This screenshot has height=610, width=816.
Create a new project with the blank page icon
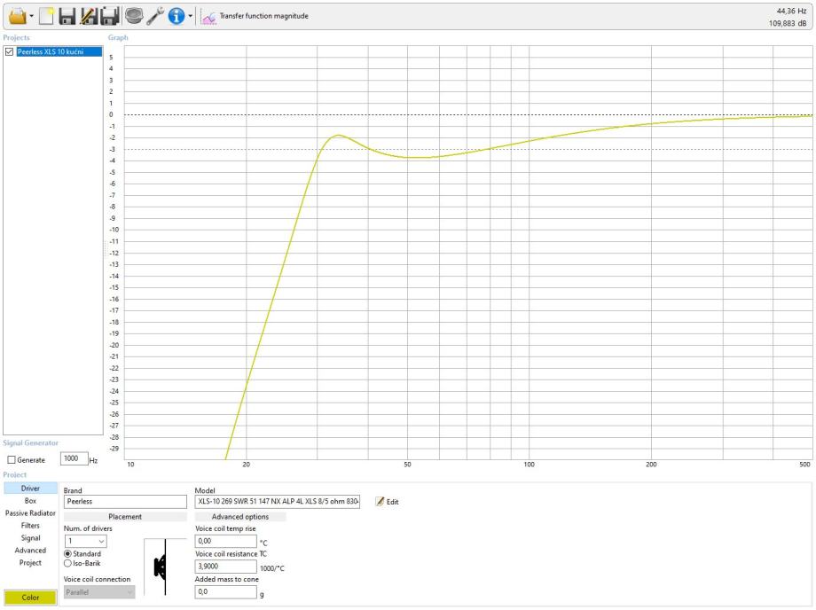(x=46, y=16)
